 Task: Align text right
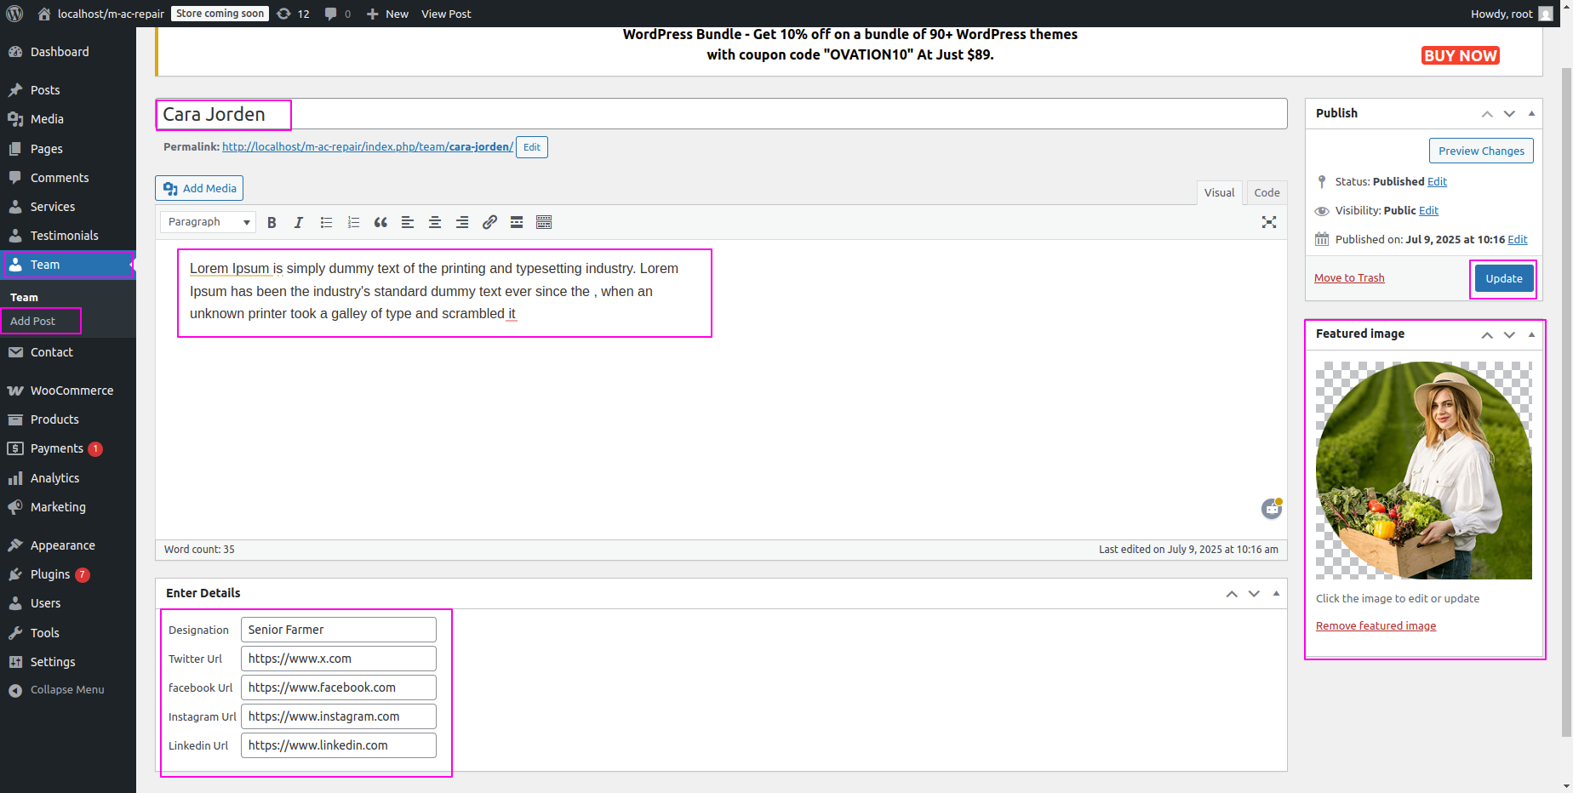pyautogui.click(x=462, y=222)
